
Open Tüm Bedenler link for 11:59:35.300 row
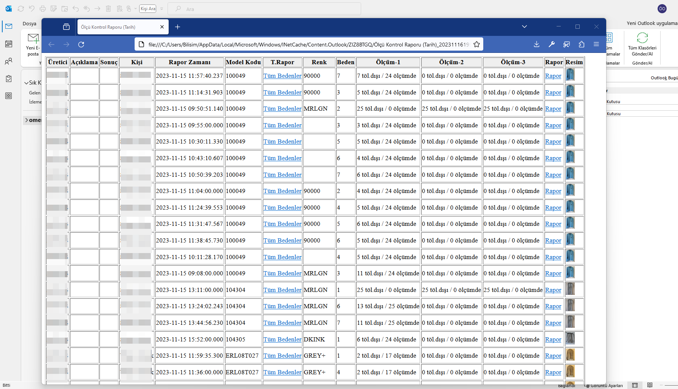282,356
